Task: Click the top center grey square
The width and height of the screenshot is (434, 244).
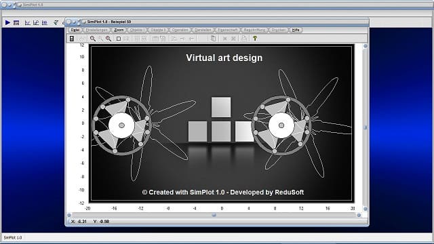Action: point(221,107)
